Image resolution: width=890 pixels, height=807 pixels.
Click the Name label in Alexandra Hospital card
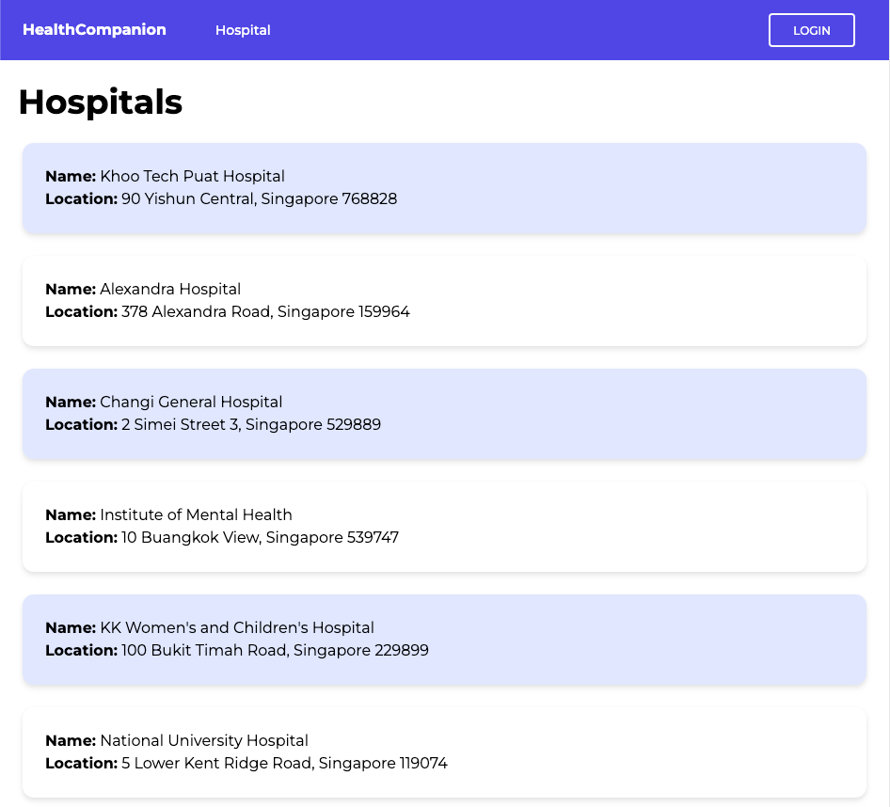[71, 290]
